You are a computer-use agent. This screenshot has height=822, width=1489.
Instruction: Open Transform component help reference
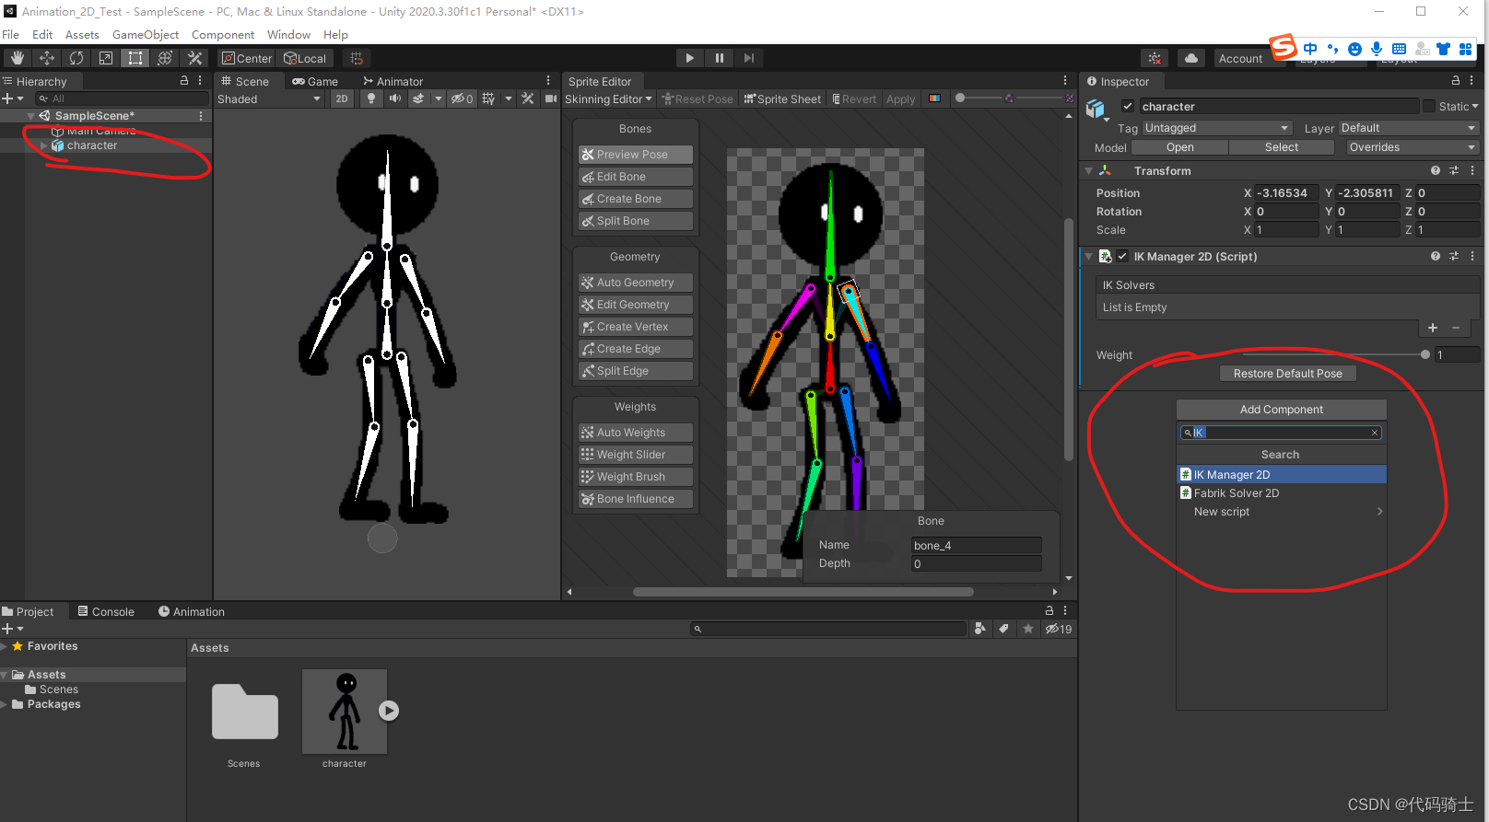pos(1436,170)
